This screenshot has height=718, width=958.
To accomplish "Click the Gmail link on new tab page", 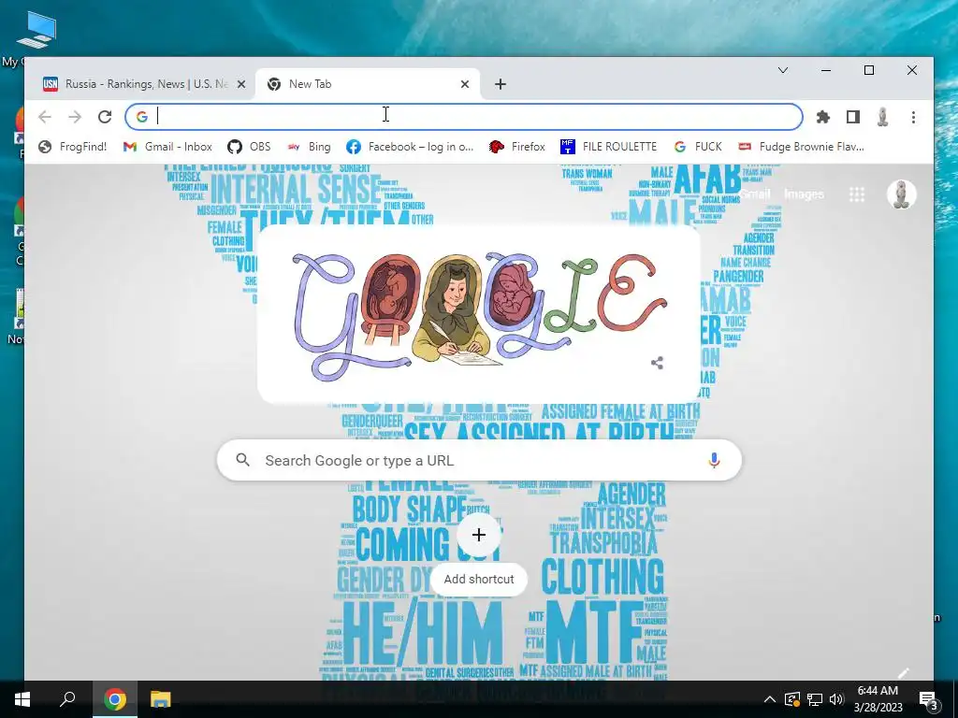I will tap(755, 194).
